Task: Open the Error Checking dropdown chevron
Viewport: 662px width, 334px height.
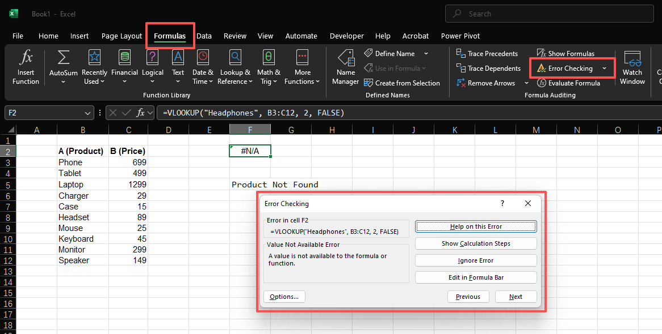Action: pyautogui.click(x=604, y=68)
